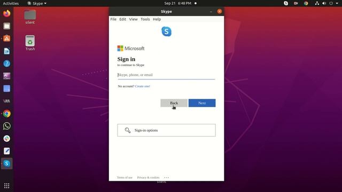The width and height of the screenshot is (342, 192).
Task: Open the volume indicator in top bar
Action: [324, 3]
